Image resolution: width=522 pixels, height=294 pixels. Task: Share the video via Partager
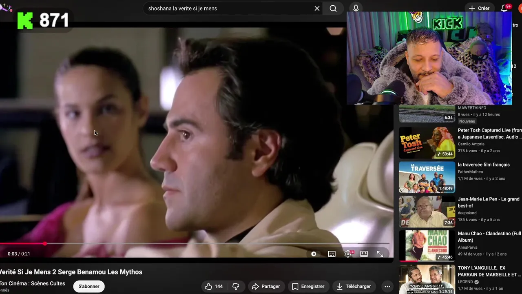(266, 286)
